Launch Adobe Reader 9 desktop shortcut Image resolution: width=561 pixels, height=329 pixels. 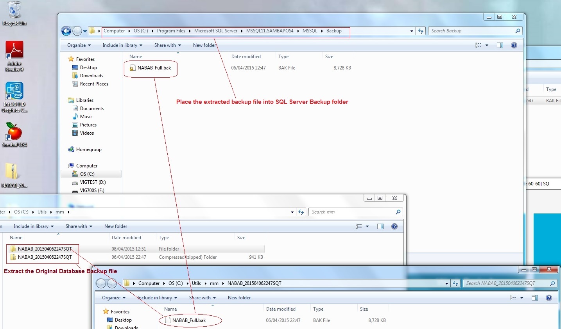14,57
